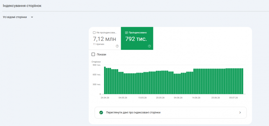Click help icon in Не проіндексовано card
The height and width of the screenshot is (126, 269).
(x=117, y=46)
